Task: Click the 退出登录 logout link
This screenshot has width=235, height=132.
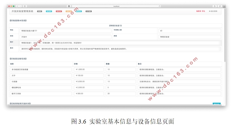Action: click(213, 11)
